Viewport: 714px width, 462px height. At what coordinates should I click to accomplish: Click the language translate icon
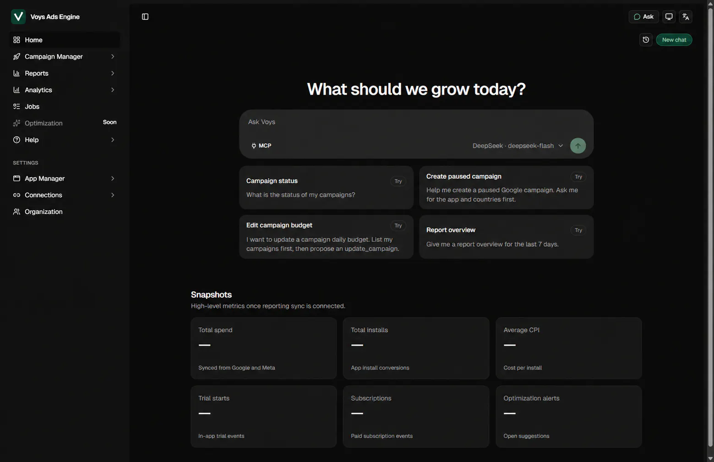686,16
